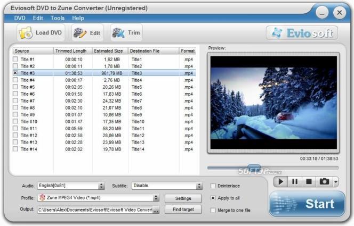
Task: Check the Title #11 checkbox
Action: point(15,128)
